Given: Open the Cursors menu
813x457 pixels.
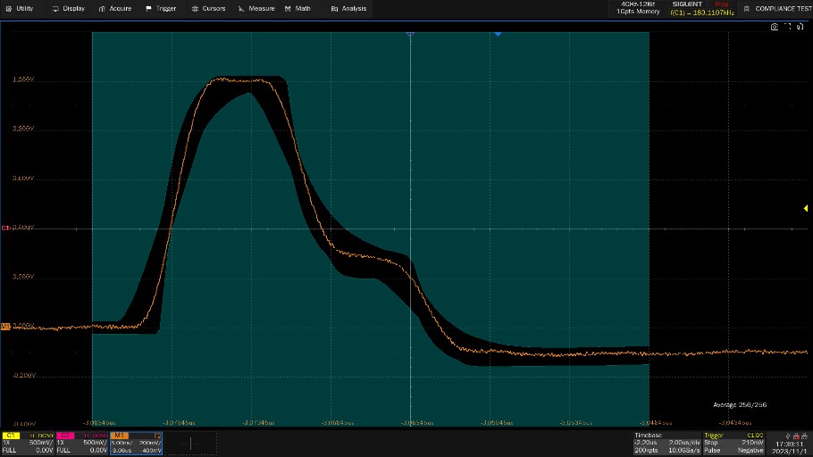Looking at the screenshot, I should coord(208,8).
